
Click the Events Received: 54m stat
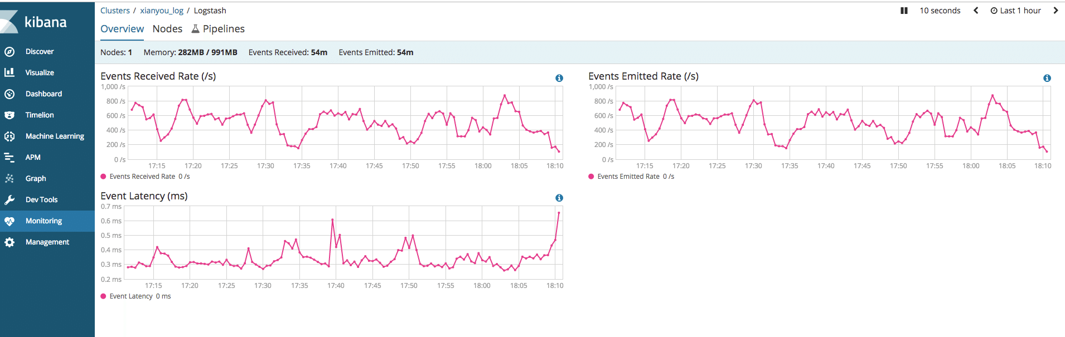click(x=288, y=52)
